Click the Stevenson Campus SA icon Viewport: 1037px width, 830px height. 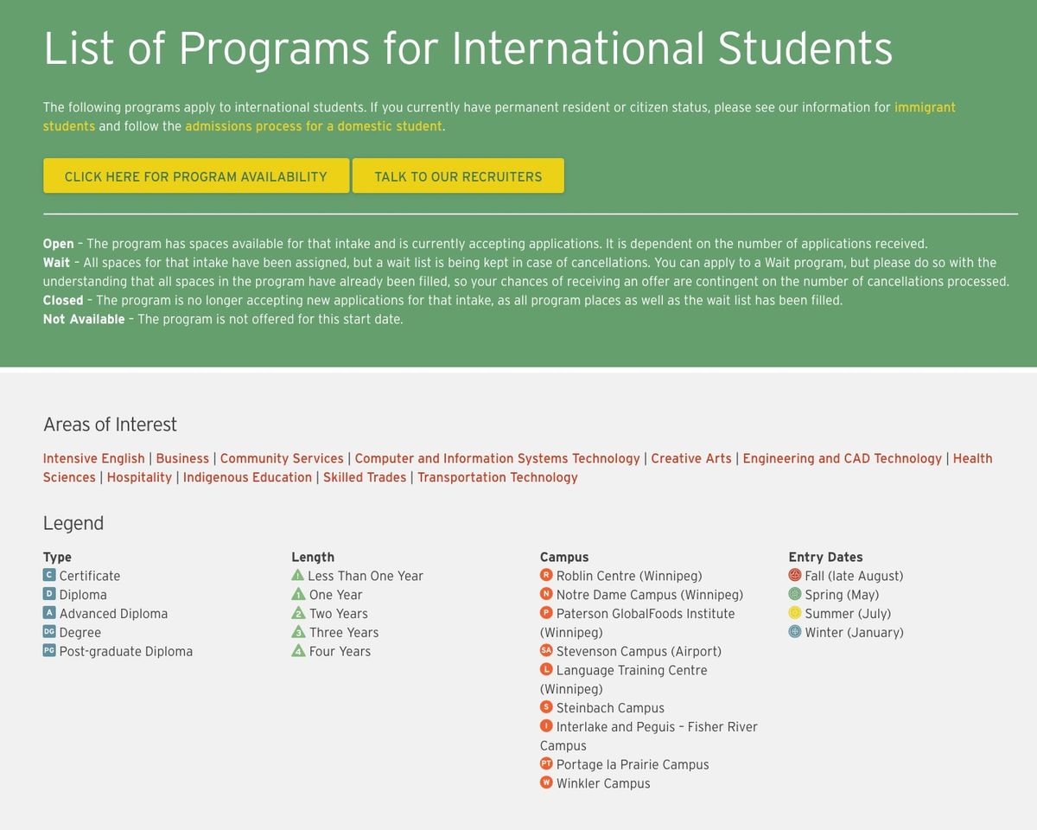pos(546,651)
